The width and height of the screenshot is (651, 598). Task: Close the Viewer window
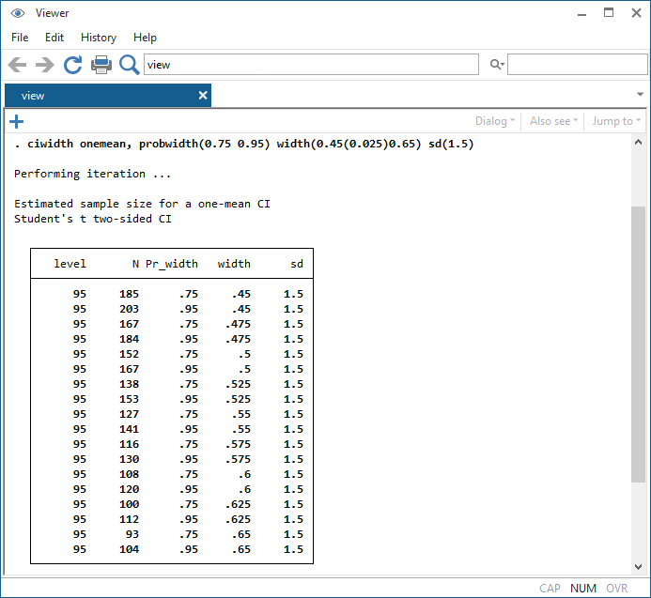[636, 13]
